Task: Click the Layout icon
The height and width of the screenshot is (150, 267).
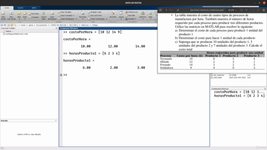Action: tap(121, 13)
